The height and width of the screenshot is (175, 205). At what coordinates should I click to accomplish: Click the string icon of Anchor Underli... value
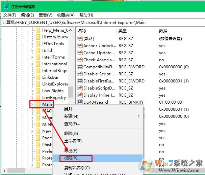[x=80, y=45]
